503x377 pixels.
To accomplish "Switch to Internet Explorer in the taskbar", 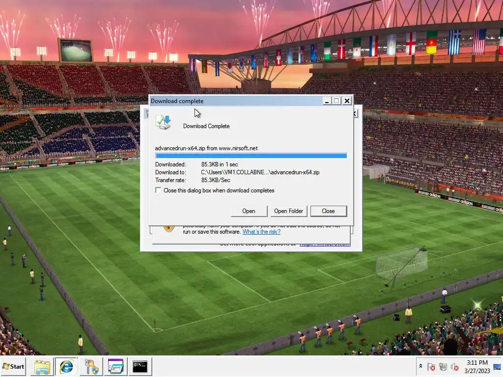I will (66, 367).
